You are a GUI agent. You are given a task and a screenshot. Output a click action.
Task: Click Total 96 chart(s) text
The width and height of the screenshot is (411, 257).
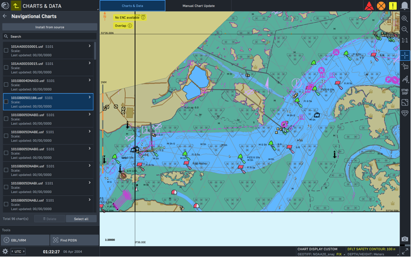click(x=16, y=219)
